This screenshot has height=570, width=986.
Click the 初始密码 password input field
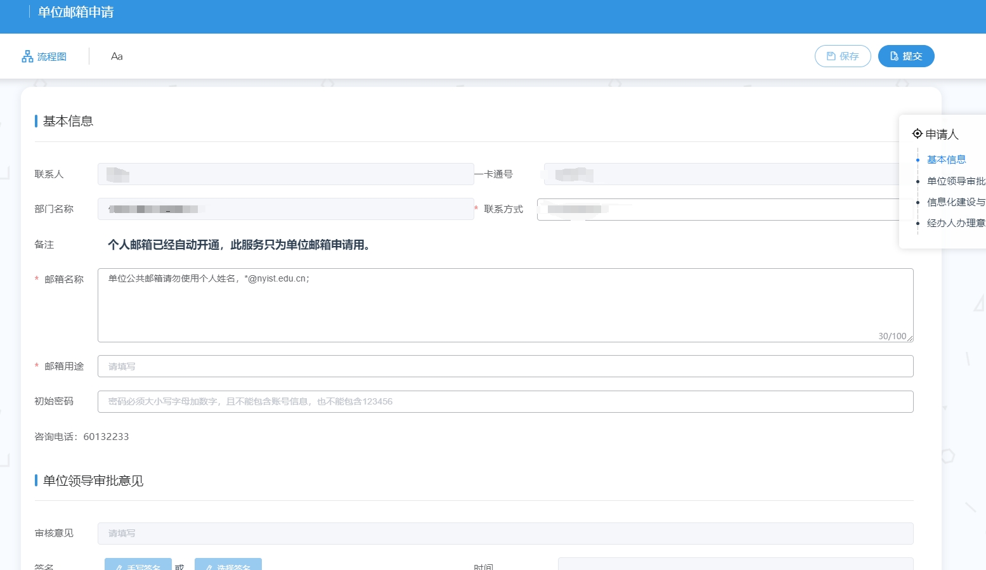[x=505, y=402]
